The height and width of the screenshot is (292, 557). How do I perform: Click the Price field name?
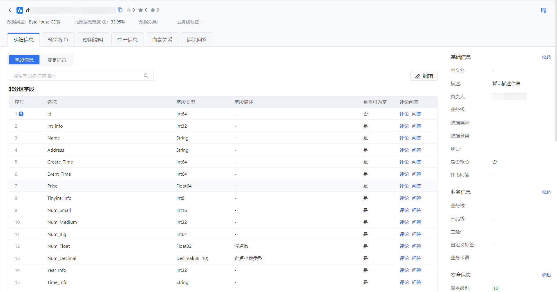tap(53, 186)
